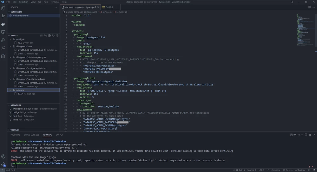
Task: Change language mode via Compose
Action: coord(275,170)
